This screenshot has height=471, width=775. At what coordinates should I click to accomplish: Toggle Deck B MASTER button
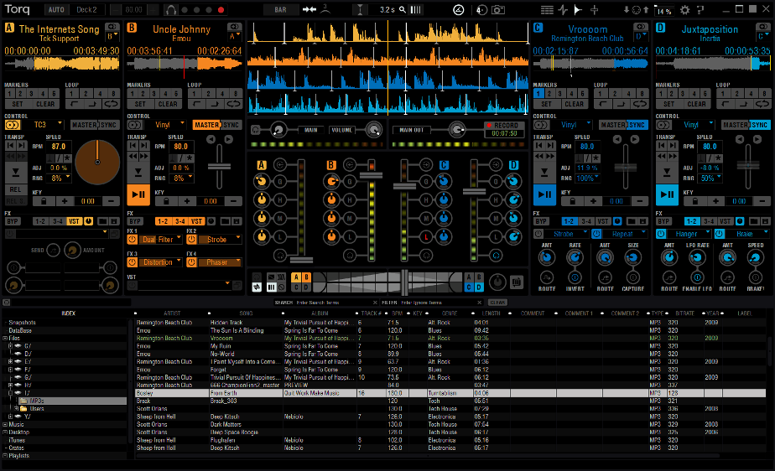click(205, 125)
